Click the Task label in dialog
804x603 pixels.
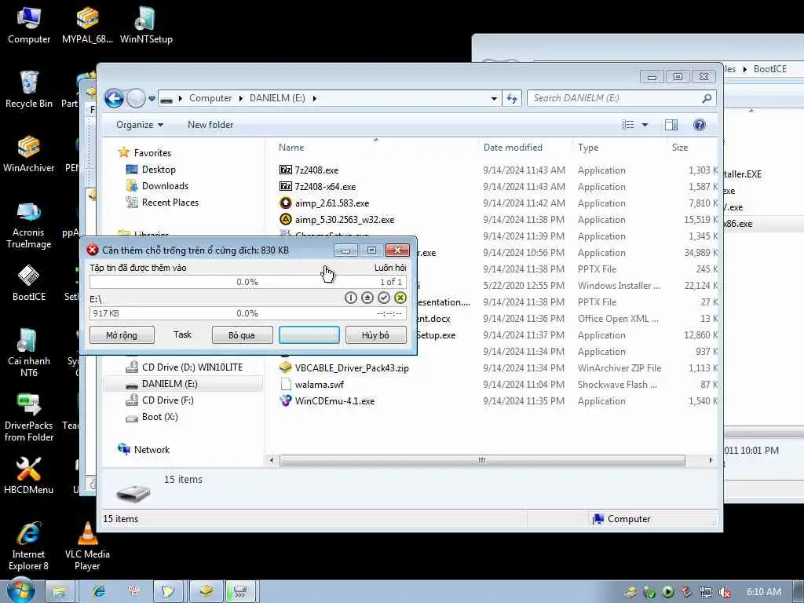tap(182, 334)
